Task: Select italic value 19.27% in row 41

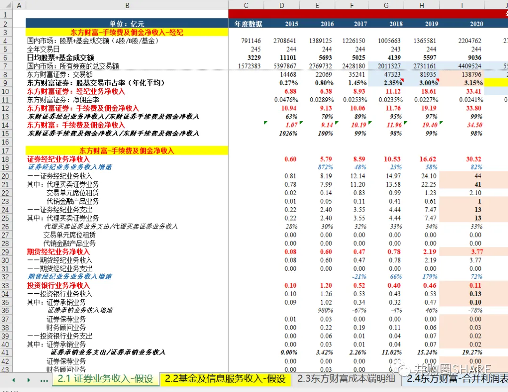Action: tap(472, 352)
